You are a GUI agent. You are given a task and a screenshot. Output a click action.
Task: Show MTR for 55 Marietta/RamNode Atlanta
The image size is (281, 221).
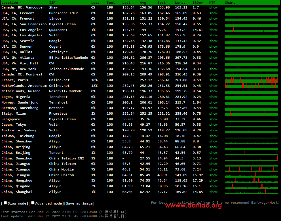pos(213,58)
